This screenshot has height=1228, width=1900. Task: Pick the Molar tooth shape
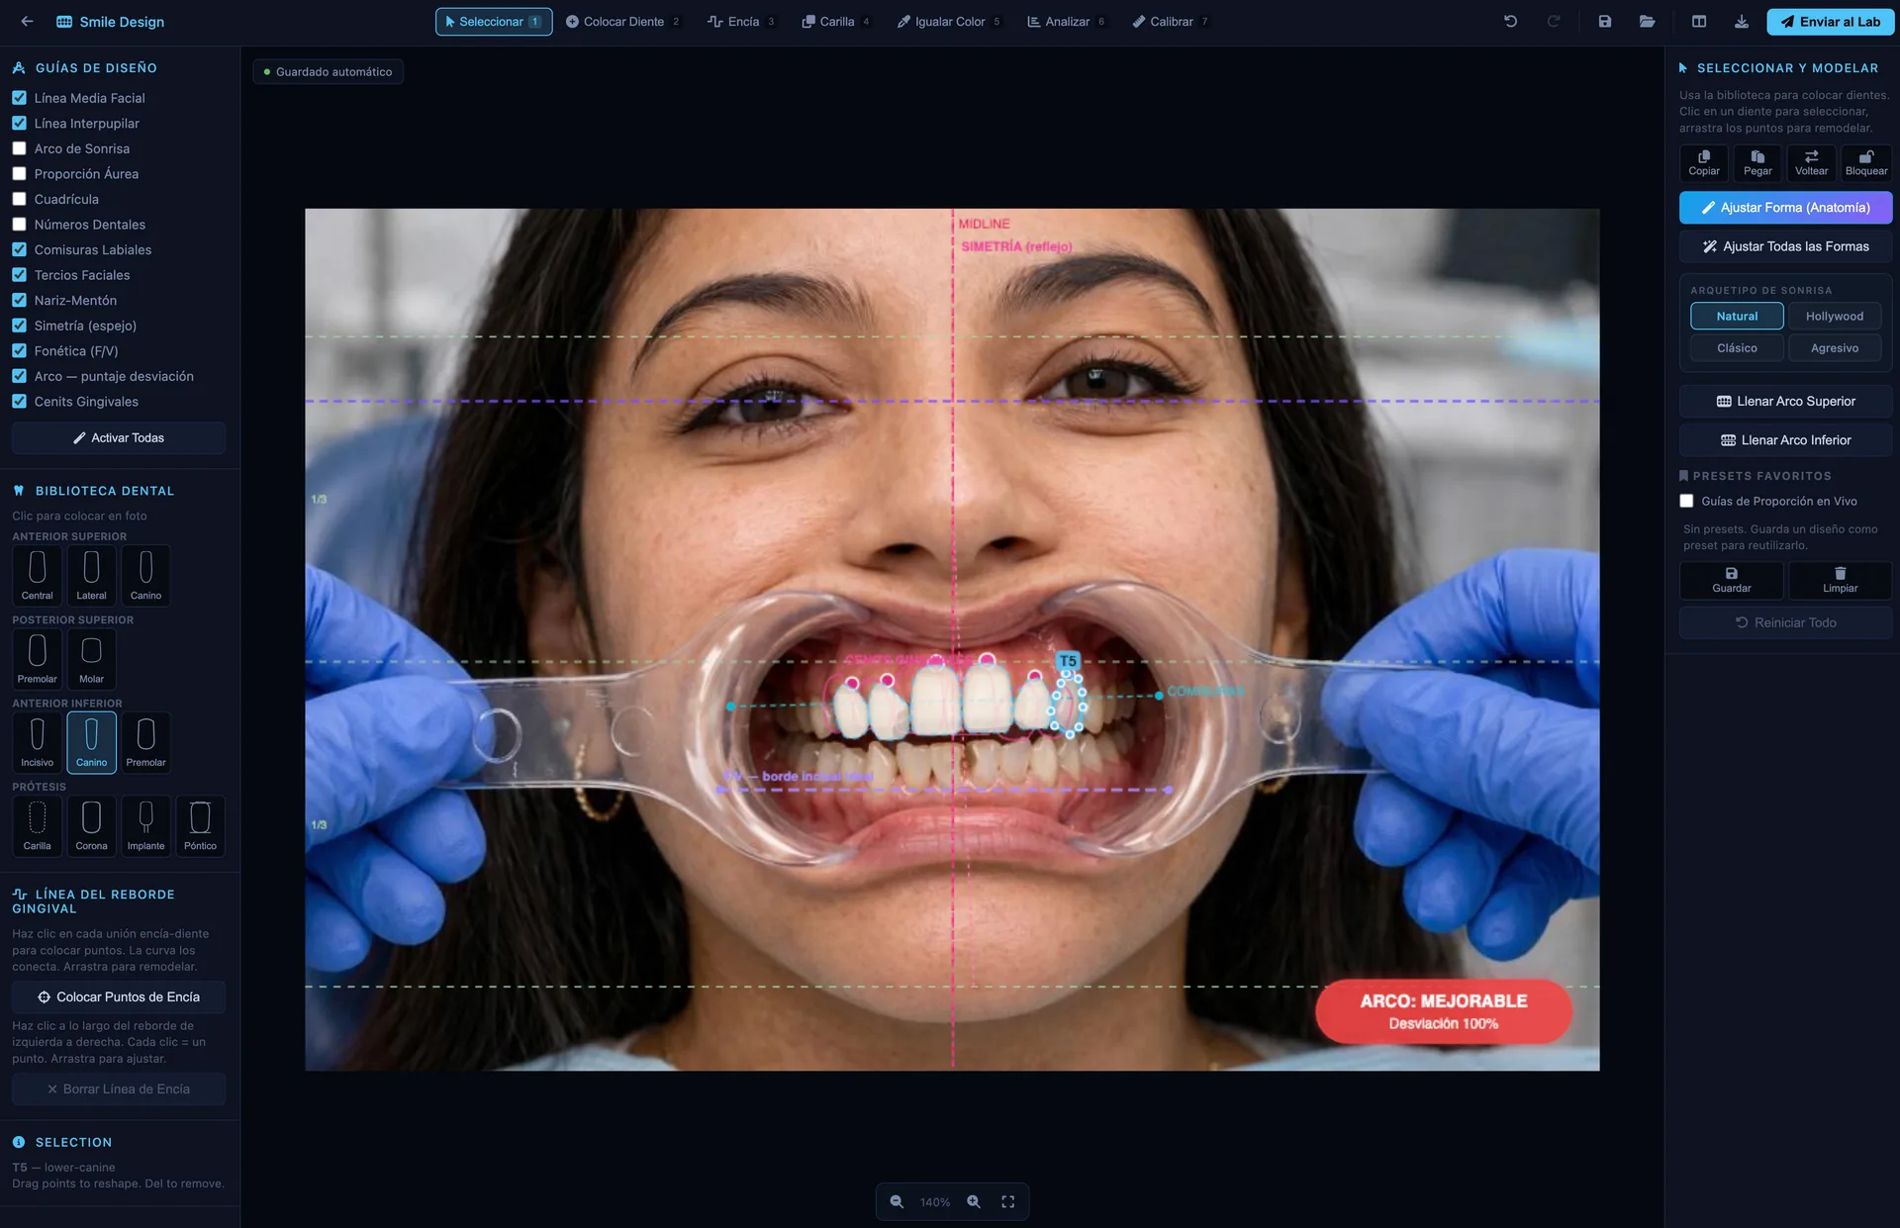[91, 658]
